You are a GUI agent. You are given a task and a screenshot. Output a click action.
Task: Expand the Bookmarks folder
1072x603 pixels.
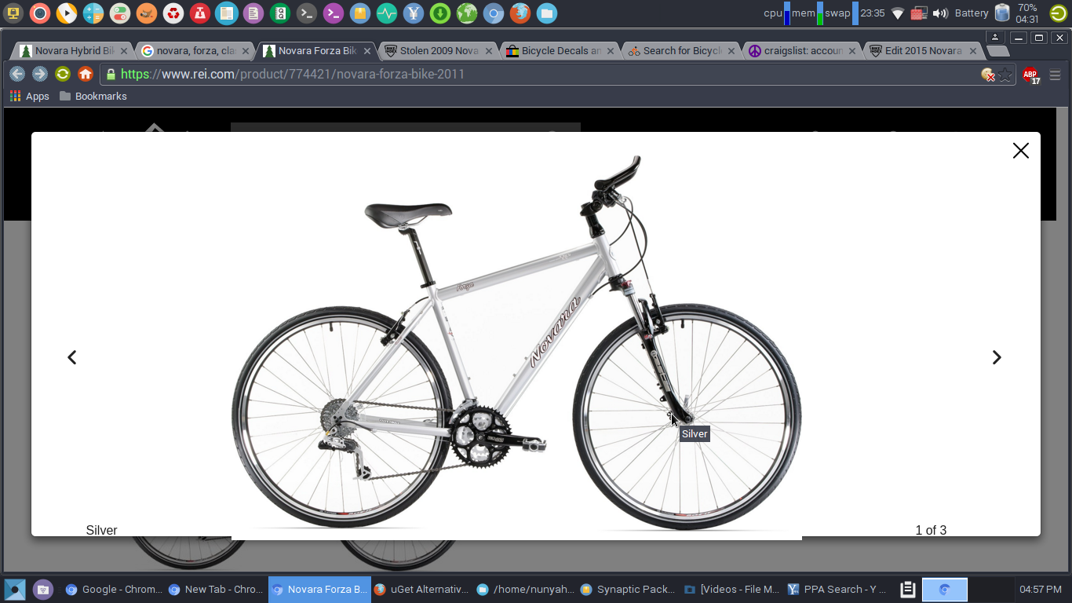pyautogui.click(x=93, y=97)
